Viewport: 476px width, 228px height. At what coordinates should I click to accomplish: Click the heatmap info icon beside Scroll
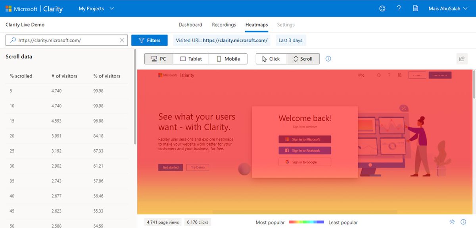click(328, 59)
